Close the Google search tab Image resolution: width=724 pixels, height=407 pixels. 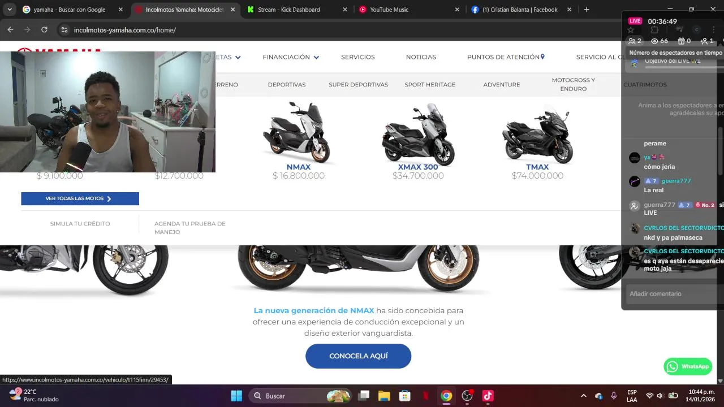[120, 10]
